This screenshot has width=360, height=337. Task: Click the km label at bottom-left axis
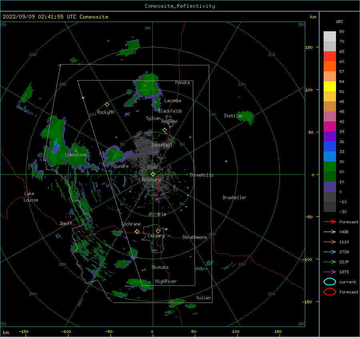coord(6,333)
